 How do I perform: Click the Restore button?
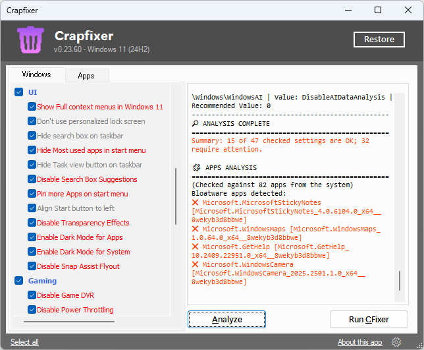(x=379, y=40)
